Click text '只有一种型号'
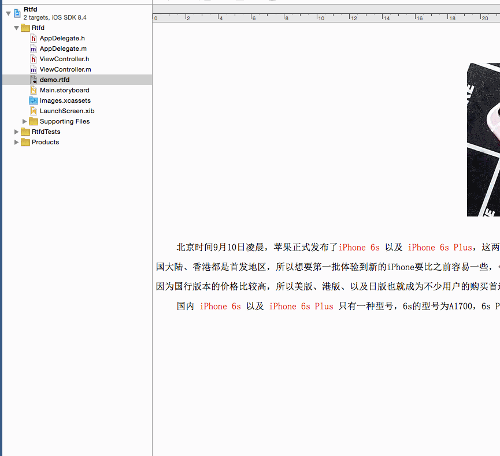Screen dimensions: 500x456 click(x=366, y=307)
